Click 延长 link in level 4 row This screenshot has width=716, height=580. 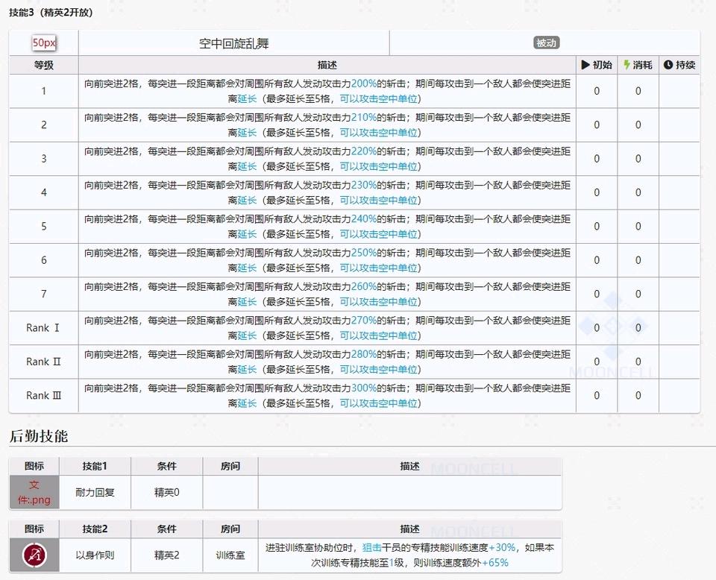tap(247, 200)
